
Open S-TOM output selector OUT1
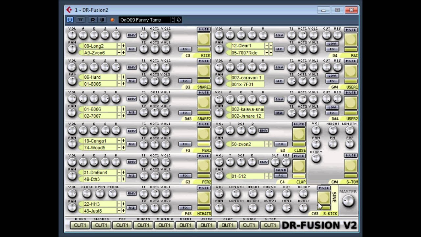tap(270, 225)
